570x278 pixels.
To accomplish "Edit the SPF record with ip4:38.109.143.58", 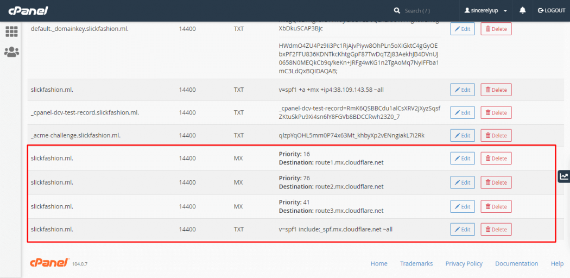I will click(x=463, y=90).
